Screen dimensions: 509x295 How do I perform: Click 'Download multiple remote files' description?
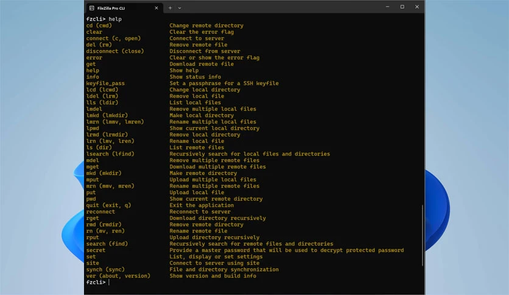point(217,166)
